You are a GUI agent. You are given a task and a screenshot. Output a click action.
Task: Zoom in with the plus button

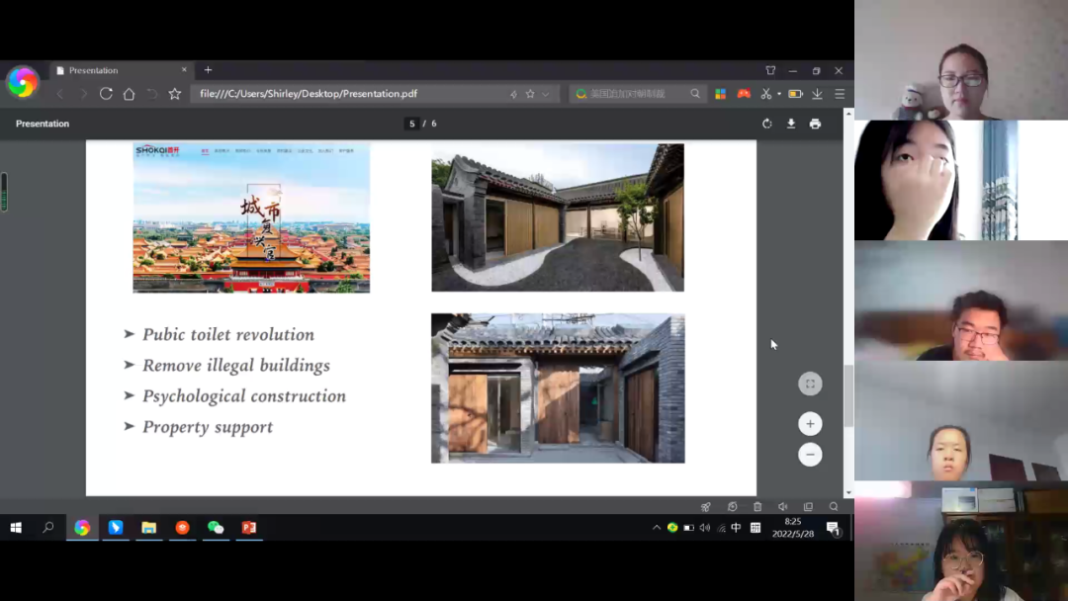point(810,424)
